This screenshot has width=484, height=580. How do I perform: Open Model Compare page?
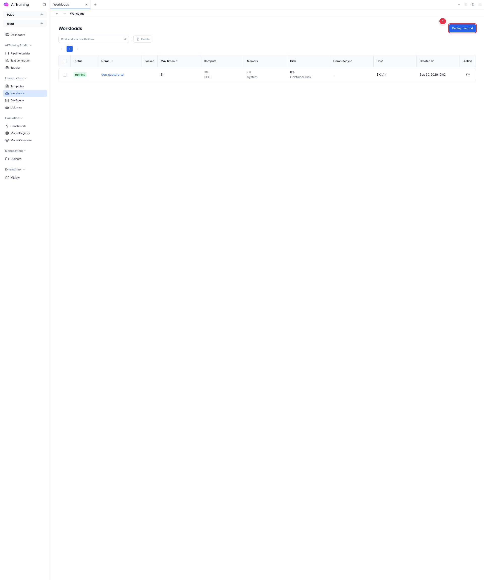pos(25,140)
